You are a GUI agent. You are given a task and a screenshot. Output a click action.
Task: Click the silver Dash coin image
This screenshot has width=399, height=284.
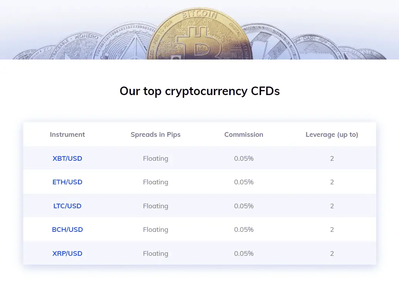(x=315, y=47)
